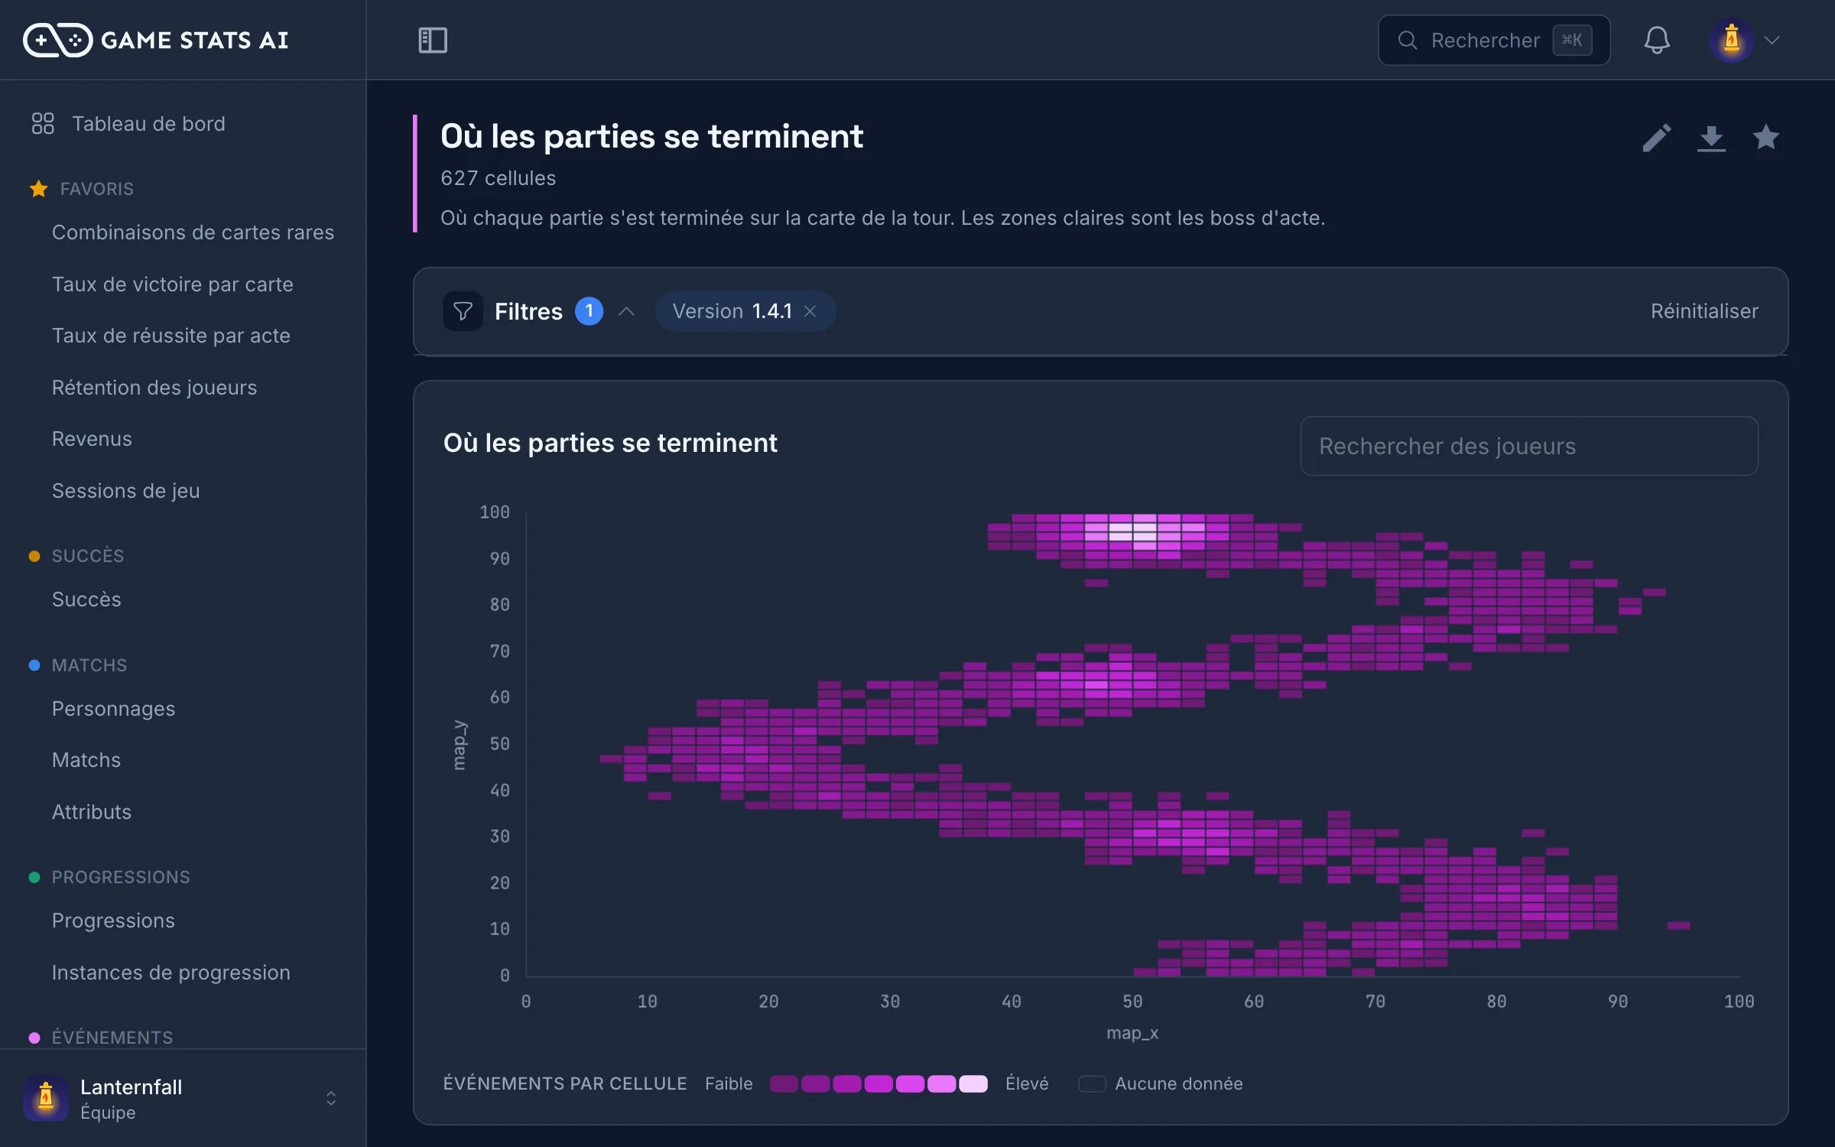The height and width of the screenshot is (1147, 1835).
Task: Go to Rétention des joueurs
Action: pos(154,387)
